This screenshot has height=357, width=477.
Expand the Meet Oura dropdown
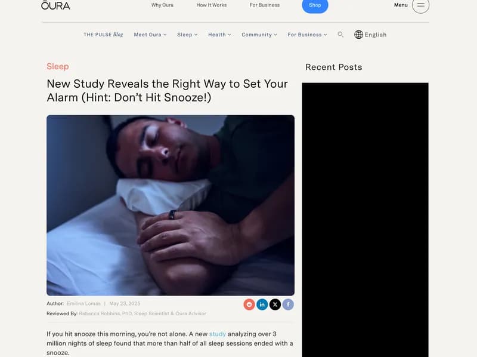click(x=150, y=35)
